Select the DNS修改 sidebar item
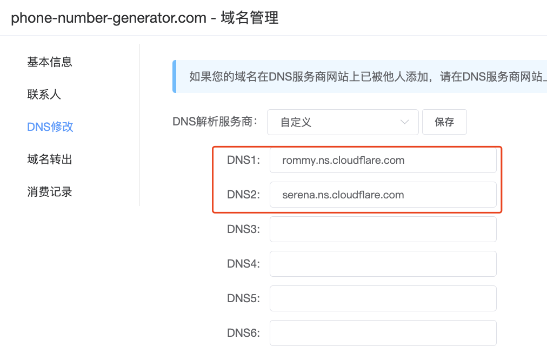 click(x=50, y=127)
